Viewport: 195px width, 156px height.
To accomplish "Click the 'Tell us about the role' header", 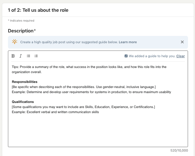I will pos(38,10).
